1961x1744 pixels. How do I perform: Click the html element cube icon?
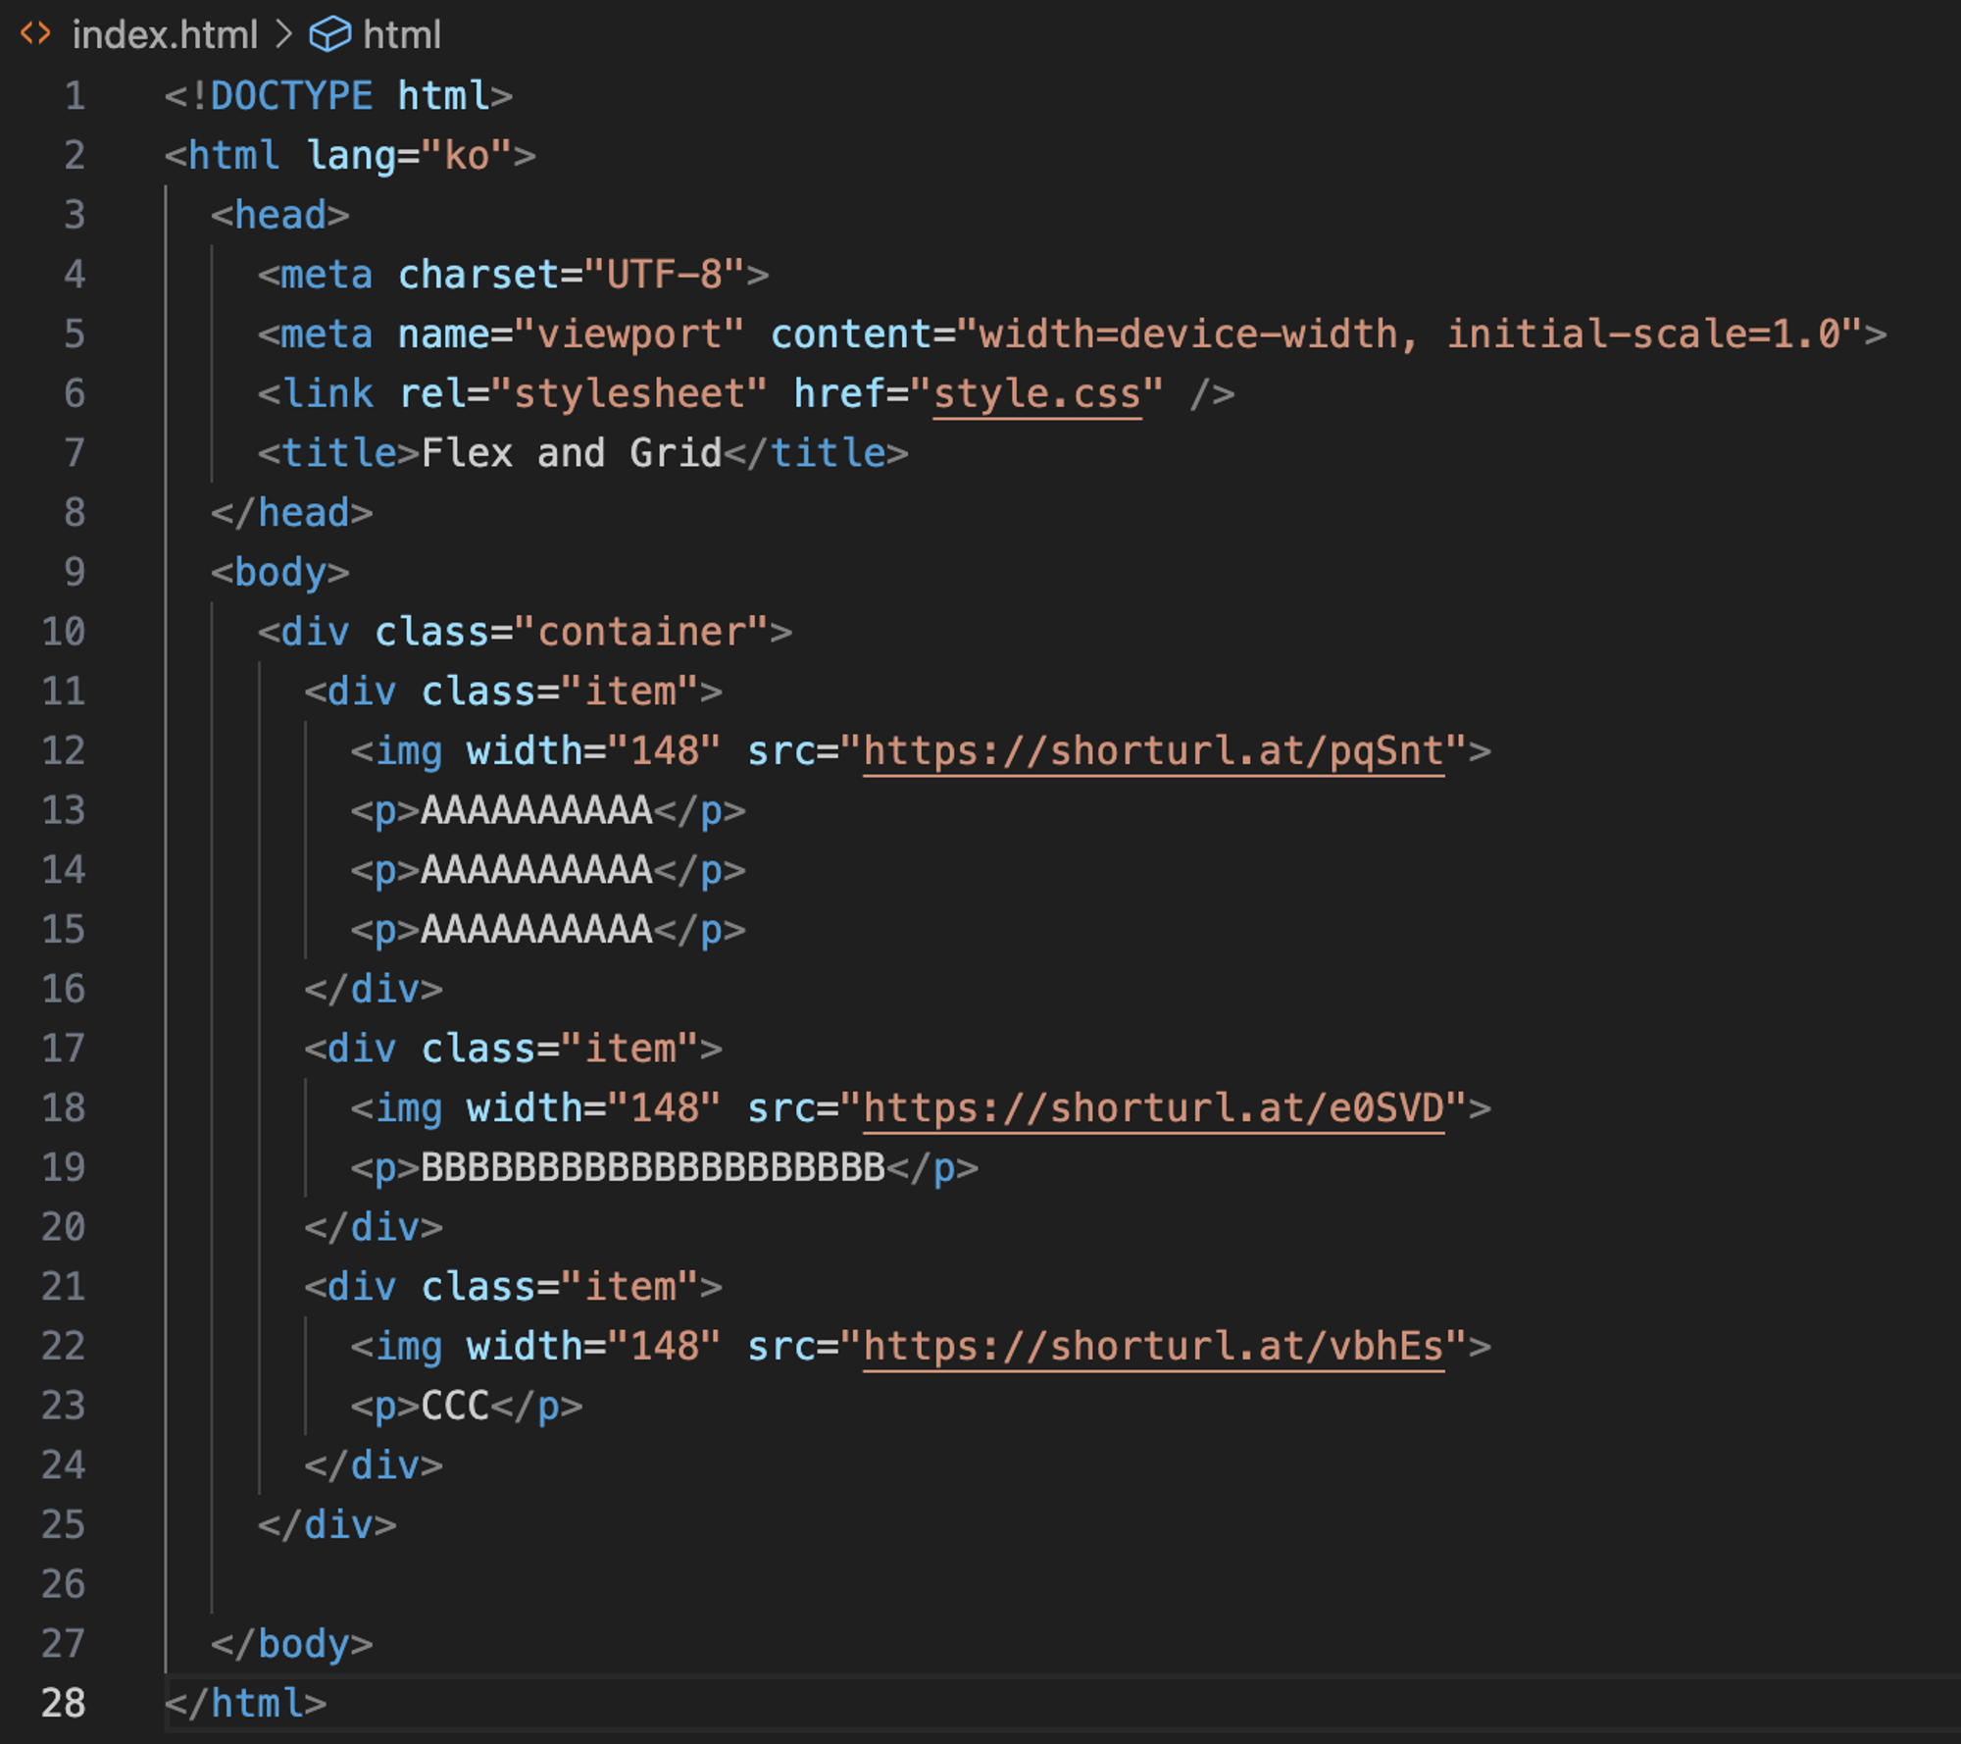tap(329, 34)
